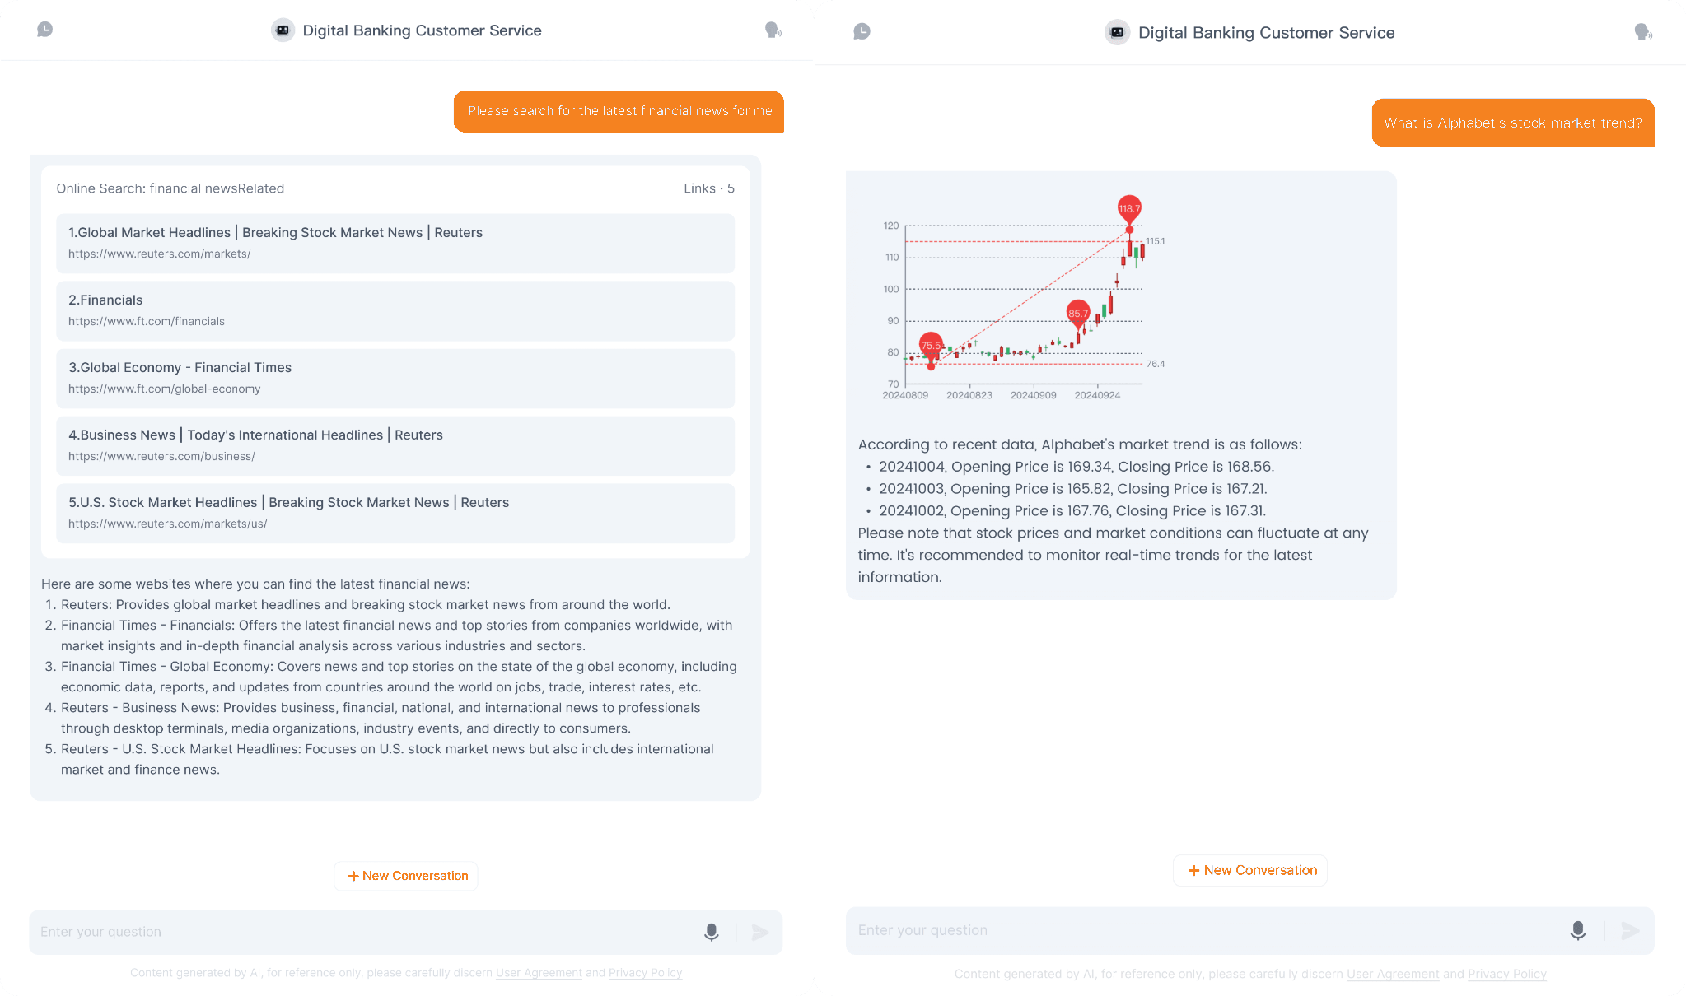Click the 115.1 price label on chart
1686x996 pixels.
click(1155, 241)
